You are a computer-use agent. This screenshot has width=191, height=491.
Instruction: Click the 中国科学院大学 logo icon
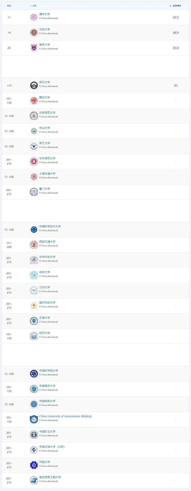[34, 374]
